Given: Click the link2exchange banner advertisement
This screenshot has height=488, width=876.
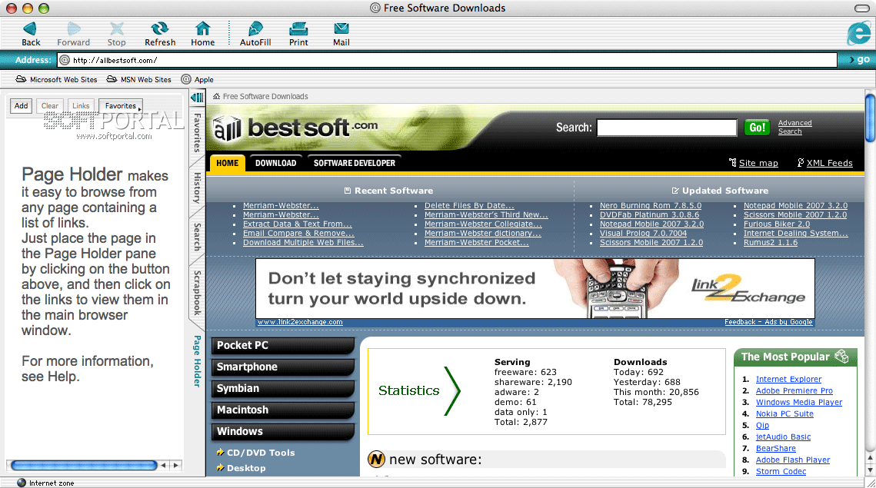Looking at the screenshot, I should pyautogui.click(x=535, y=289).
